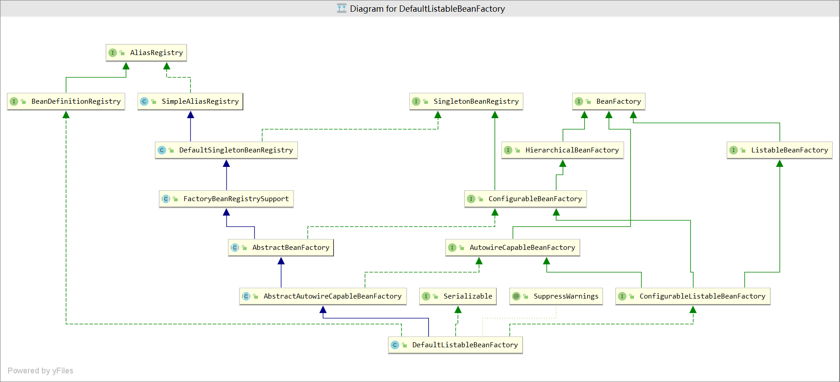Click the interface icon of Serializable node

pyautogui.click(x=426, y=296)
